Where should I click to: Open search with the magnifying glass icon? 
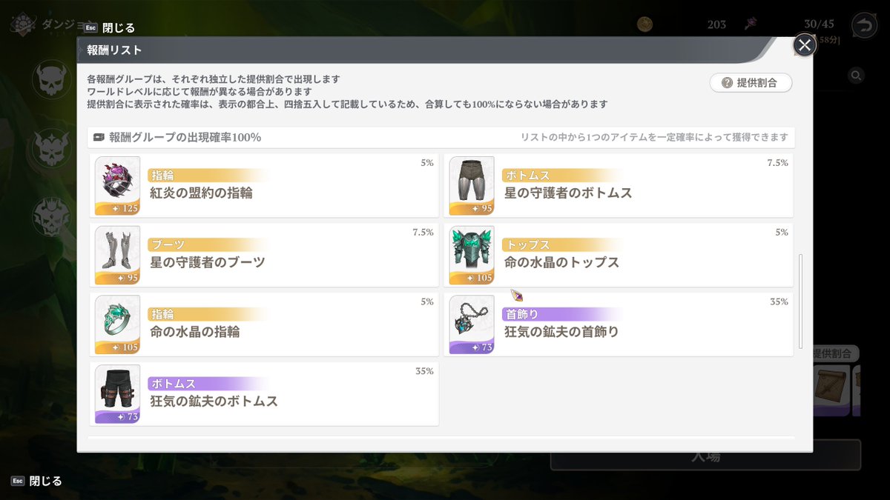857,76
